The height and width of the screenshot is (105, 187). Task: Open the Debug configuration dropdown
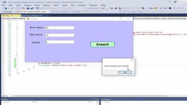61,8
